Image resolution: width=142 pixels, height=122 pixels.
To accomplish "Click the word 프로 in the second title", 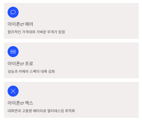I will [x=29, y=64].
